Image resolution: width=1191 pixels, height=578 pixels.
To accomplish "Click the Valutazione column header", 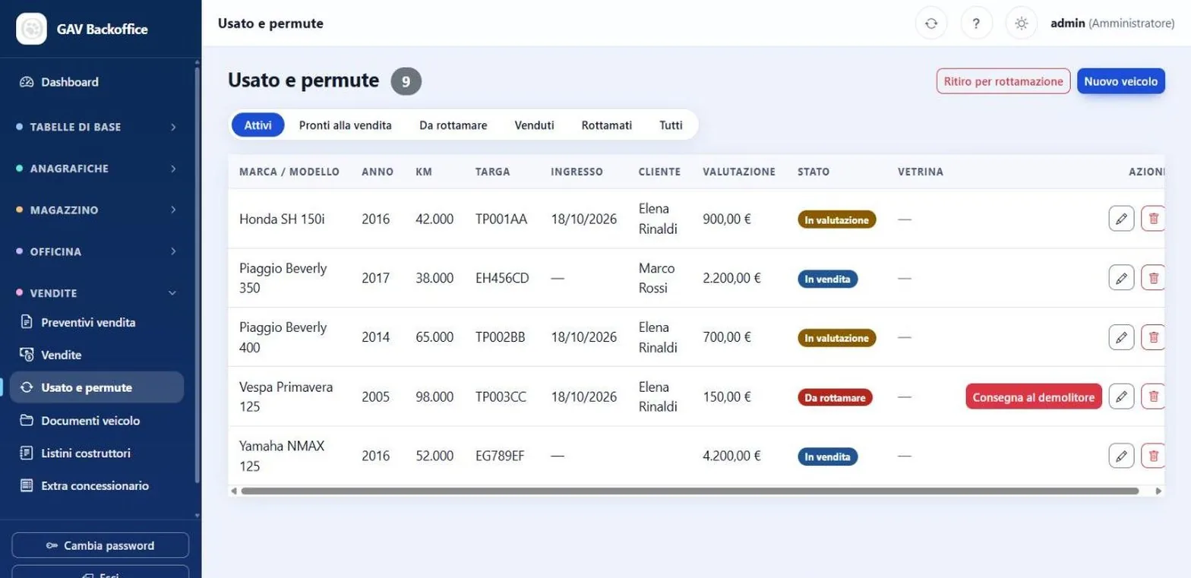I will coord(739,172).
